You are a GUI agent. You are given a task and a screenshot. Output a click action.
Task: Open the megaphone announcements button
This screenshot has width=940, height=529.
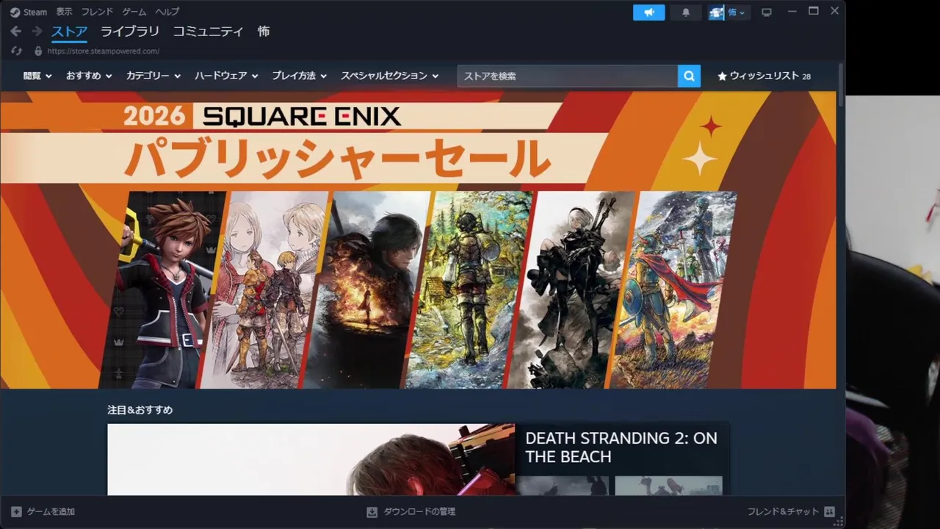pos(649,12)
